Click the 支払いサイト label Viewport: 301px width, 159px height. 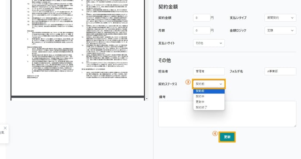click(166, 43)
